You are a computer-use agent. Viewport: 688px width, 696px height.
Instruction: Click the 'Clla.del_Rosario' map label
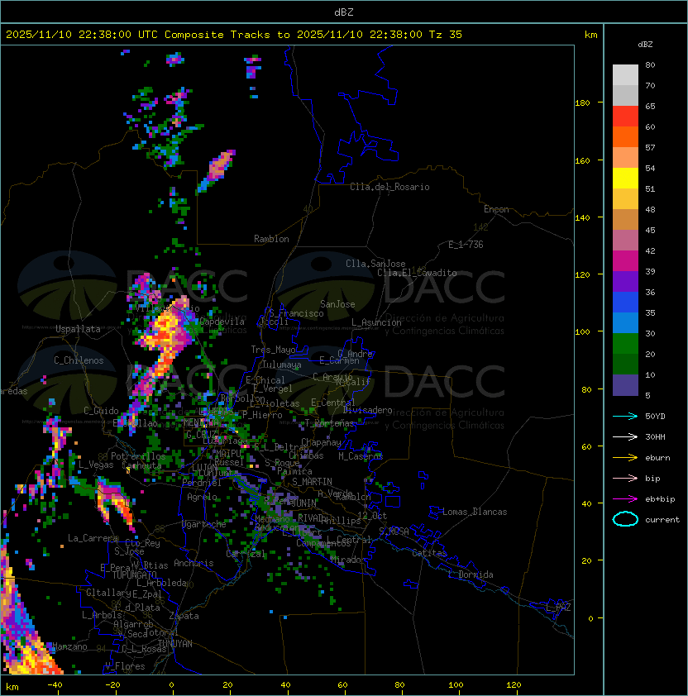coord(389,187)
